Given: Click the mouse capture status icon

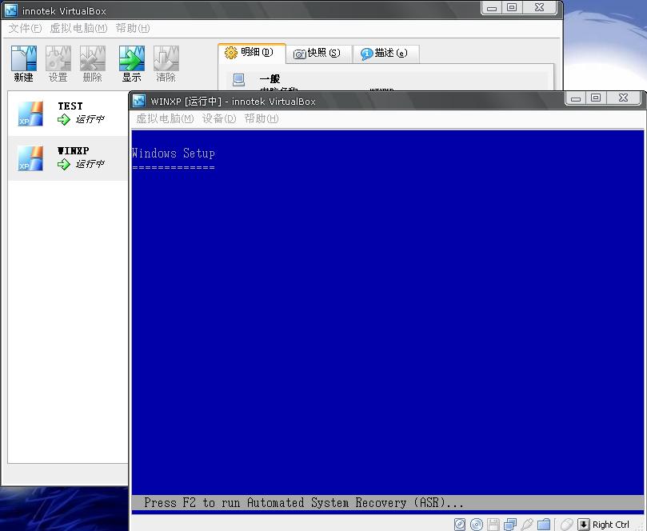Looking at the screenshot, I should click(567, 525).
